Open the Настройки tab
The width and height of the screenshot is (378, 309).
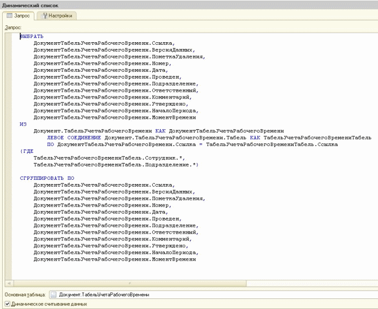coord(57,16)
